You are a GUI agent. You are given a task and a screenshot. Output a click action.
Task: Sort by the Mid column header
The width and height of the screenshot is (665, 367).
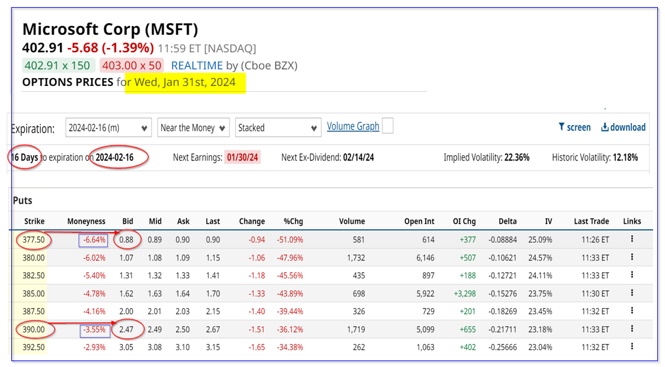pos(155,221)
